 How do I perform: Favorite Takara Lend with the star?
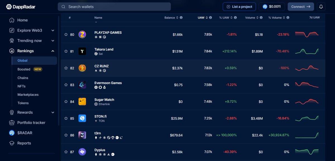(x=66, y=51)
